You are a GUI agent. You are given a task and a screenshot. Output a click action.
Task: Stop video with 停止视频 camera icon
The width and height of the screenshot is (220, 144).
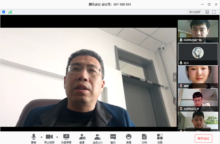click(49, 138)
